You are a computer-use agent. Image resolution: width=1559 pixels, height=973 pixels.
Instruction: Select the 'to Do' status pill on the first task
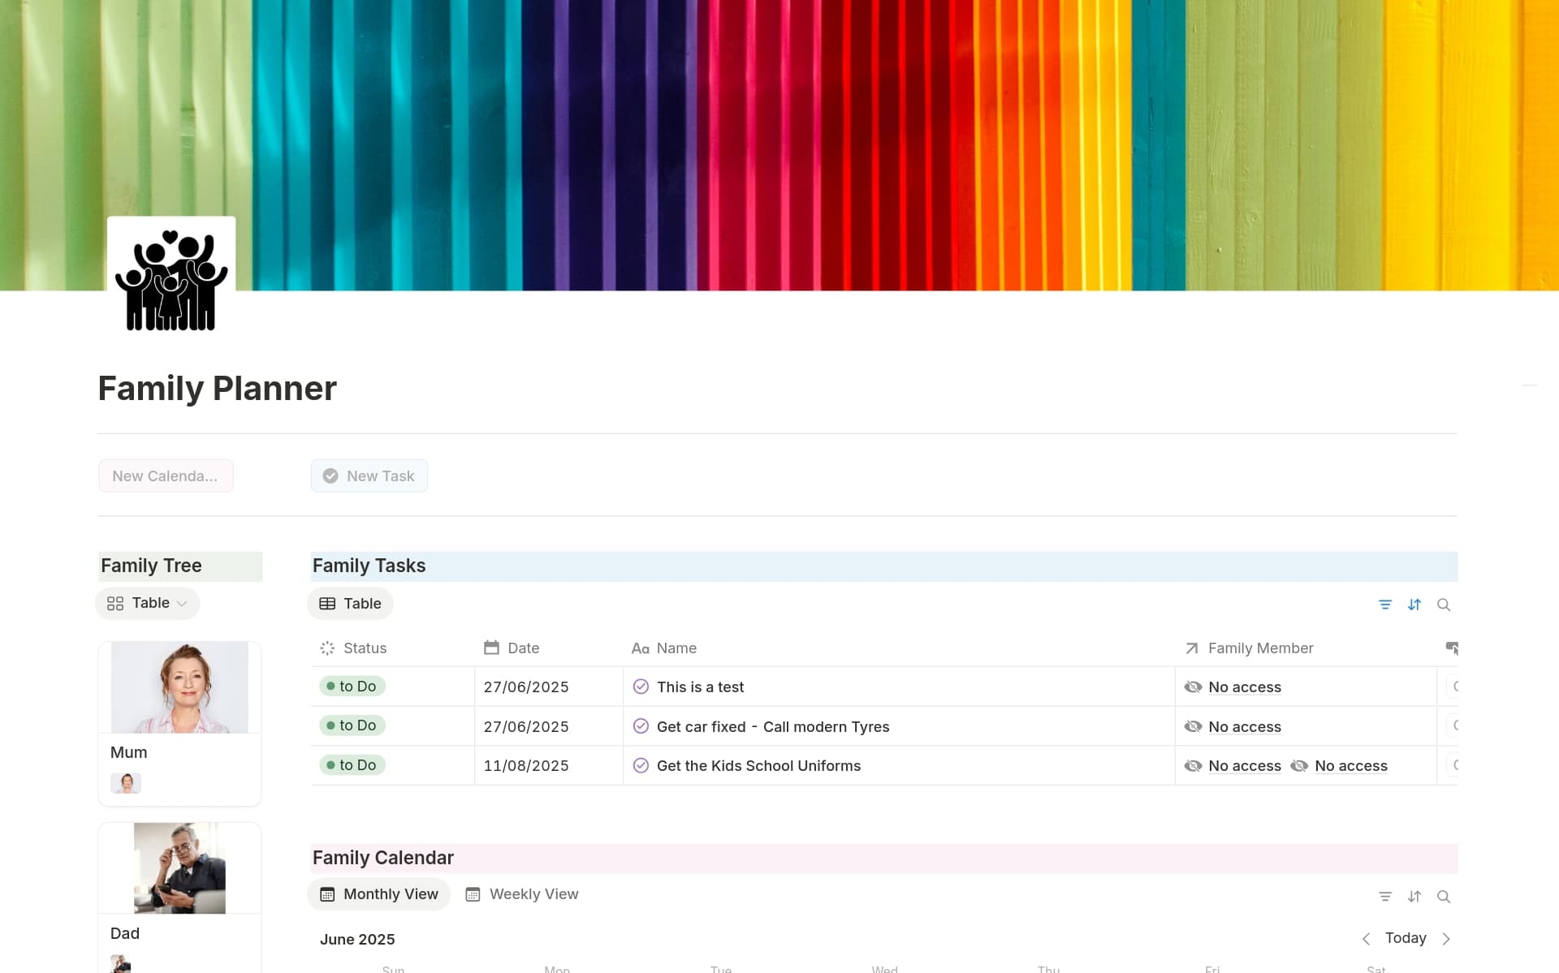pyautogui.click(x=352, y=686)
